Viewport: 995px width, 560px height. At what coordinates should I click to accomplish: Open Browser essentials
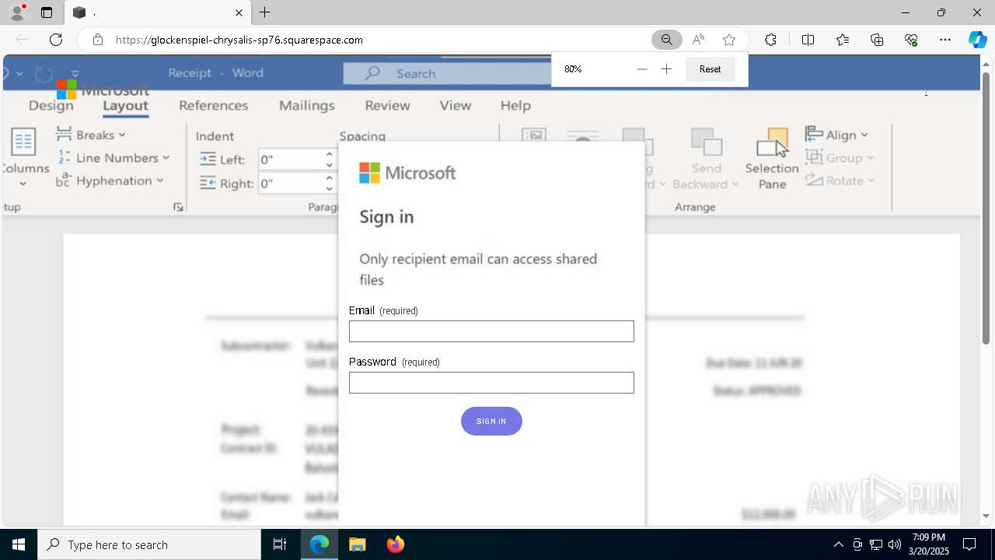click(911, 40)
